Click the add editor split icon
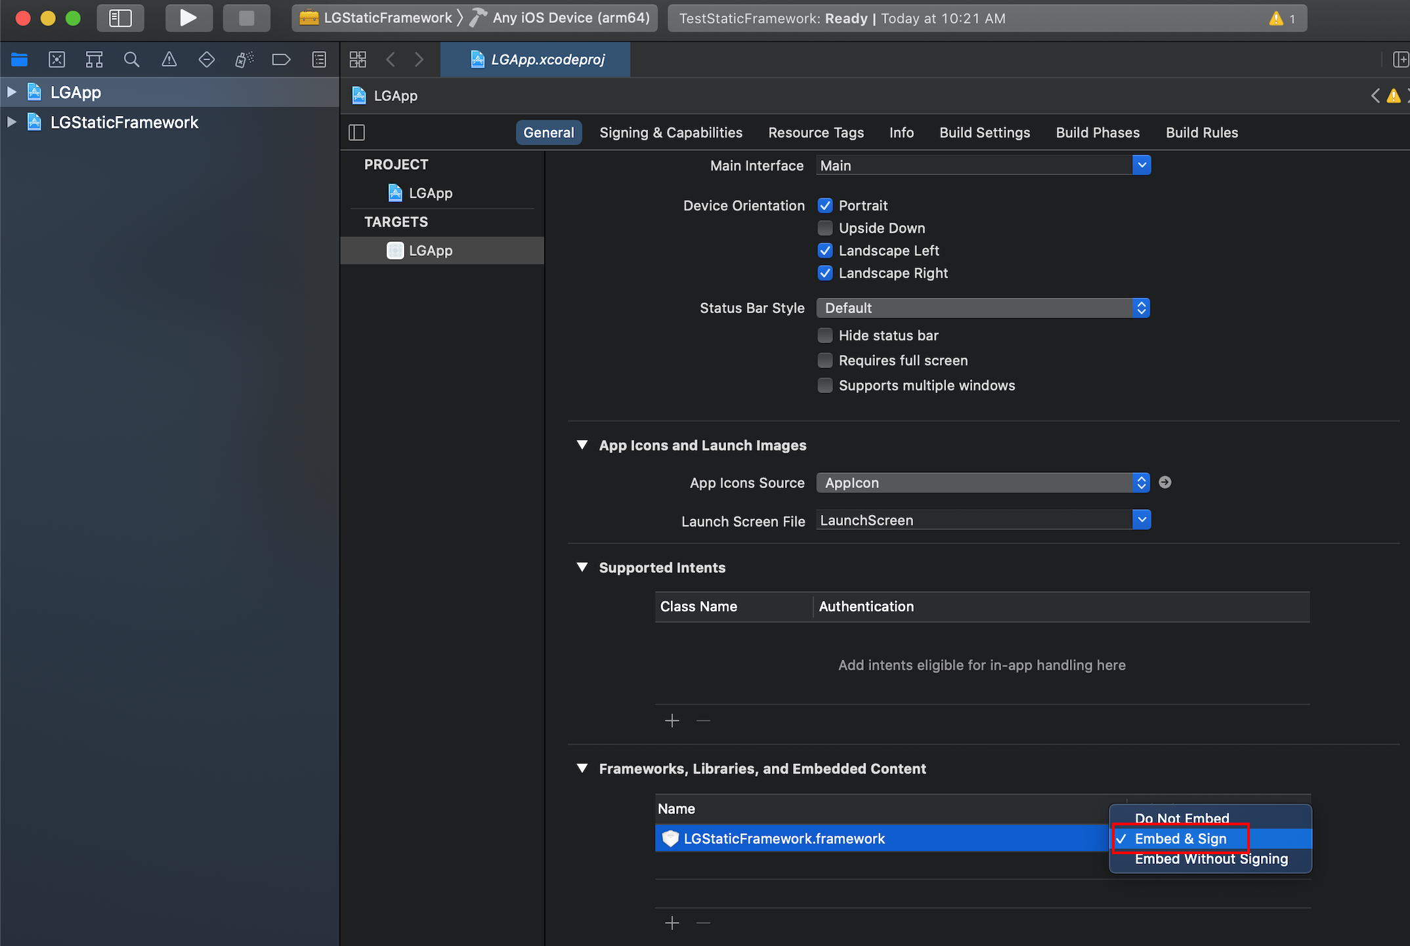The height and width of the screenshot is (946, 1410). (1401, 60)
